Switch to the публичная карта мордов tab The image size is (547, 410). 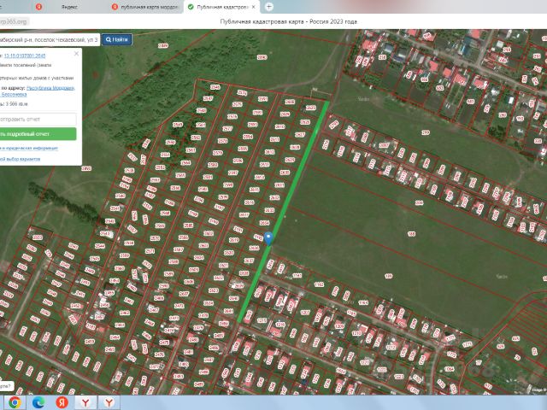click(145, 6)
